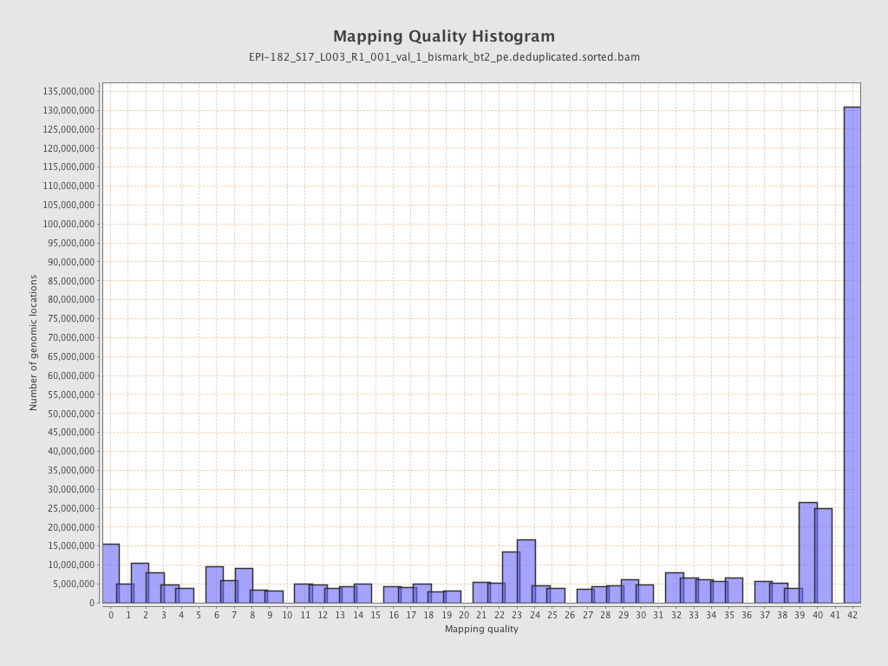Image resolution: width=888 pixels, height=666 pixels.
Task: Click the 'Number of genomic locations' axis label
Action: pyautogui.click(x=34, y=343)
